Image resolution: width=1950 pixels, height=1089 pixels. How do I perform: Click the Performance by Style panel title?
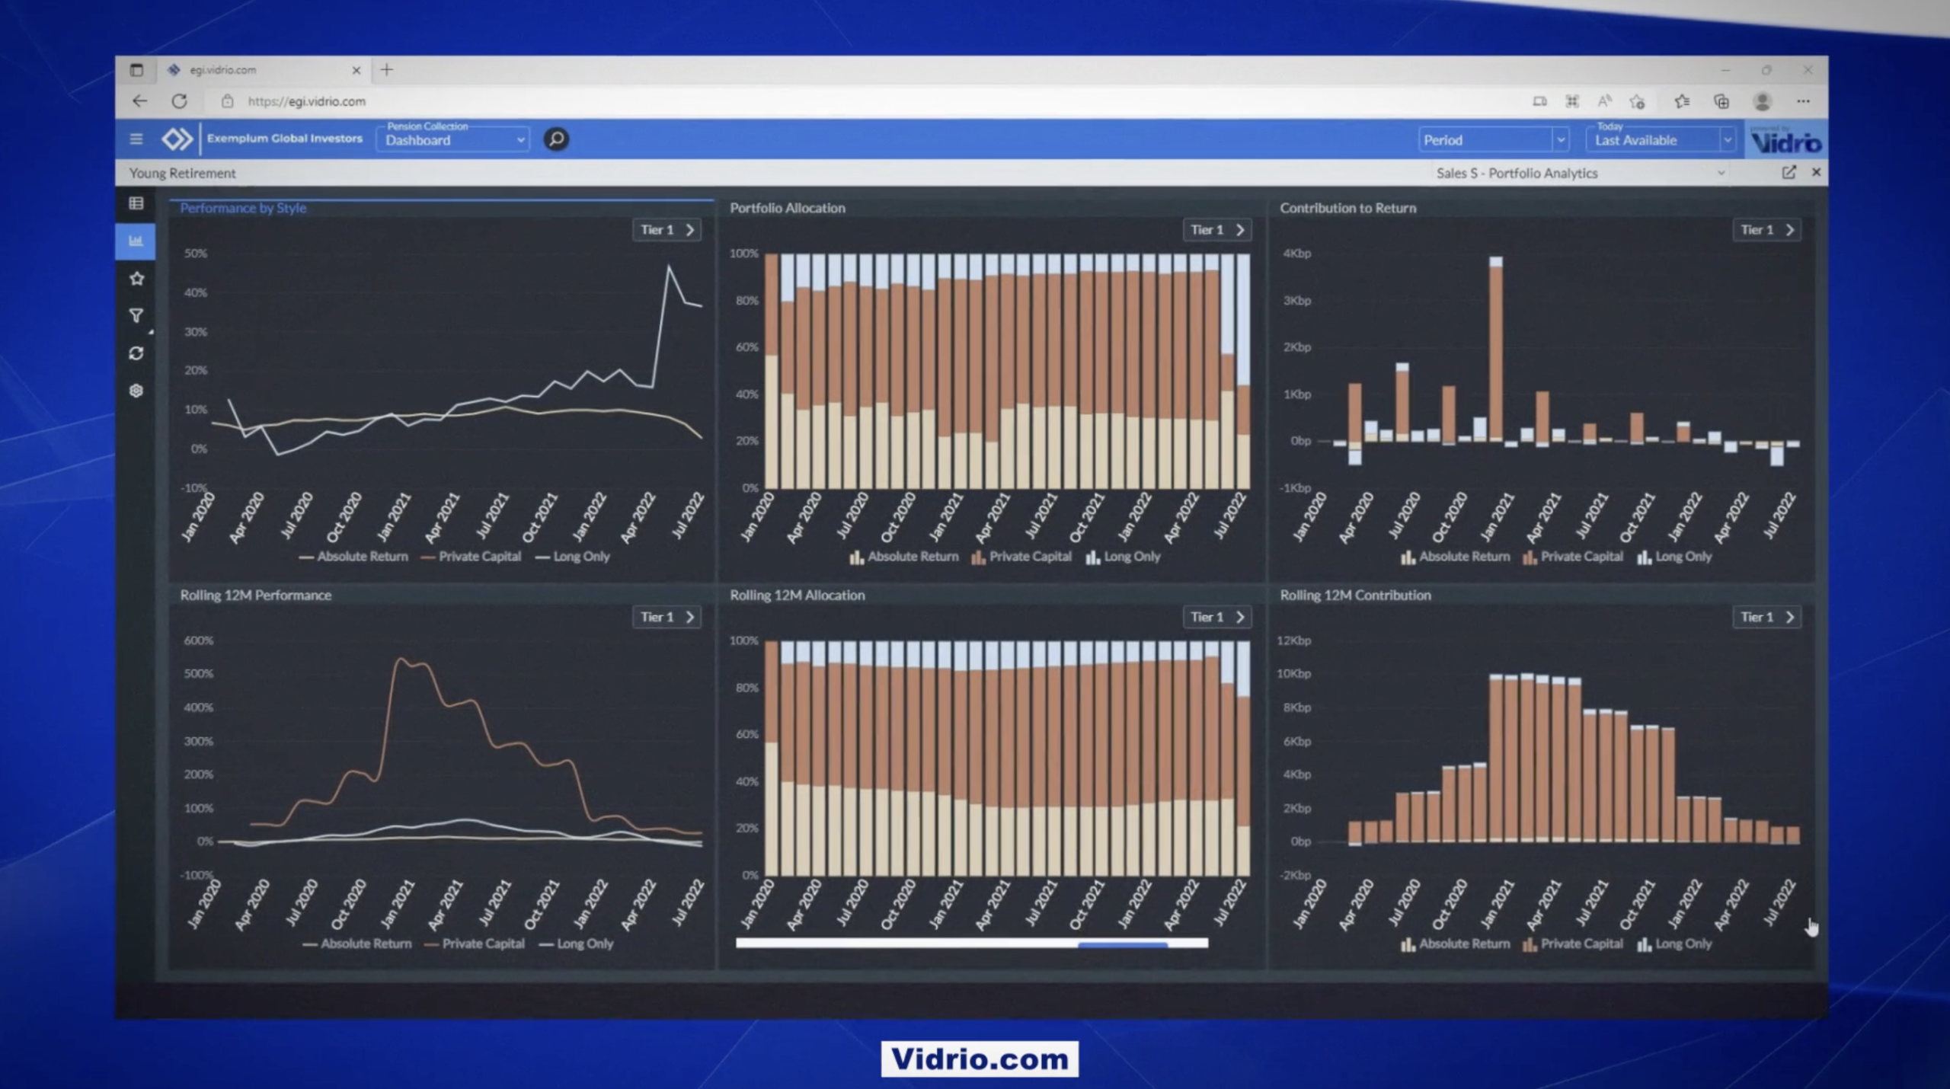click(243, 208)
